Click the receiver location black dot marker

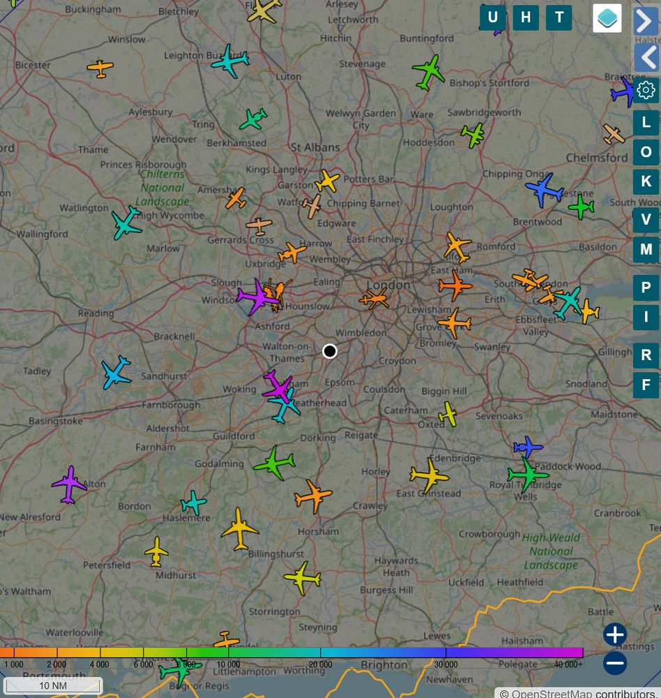tap(330, 351)
